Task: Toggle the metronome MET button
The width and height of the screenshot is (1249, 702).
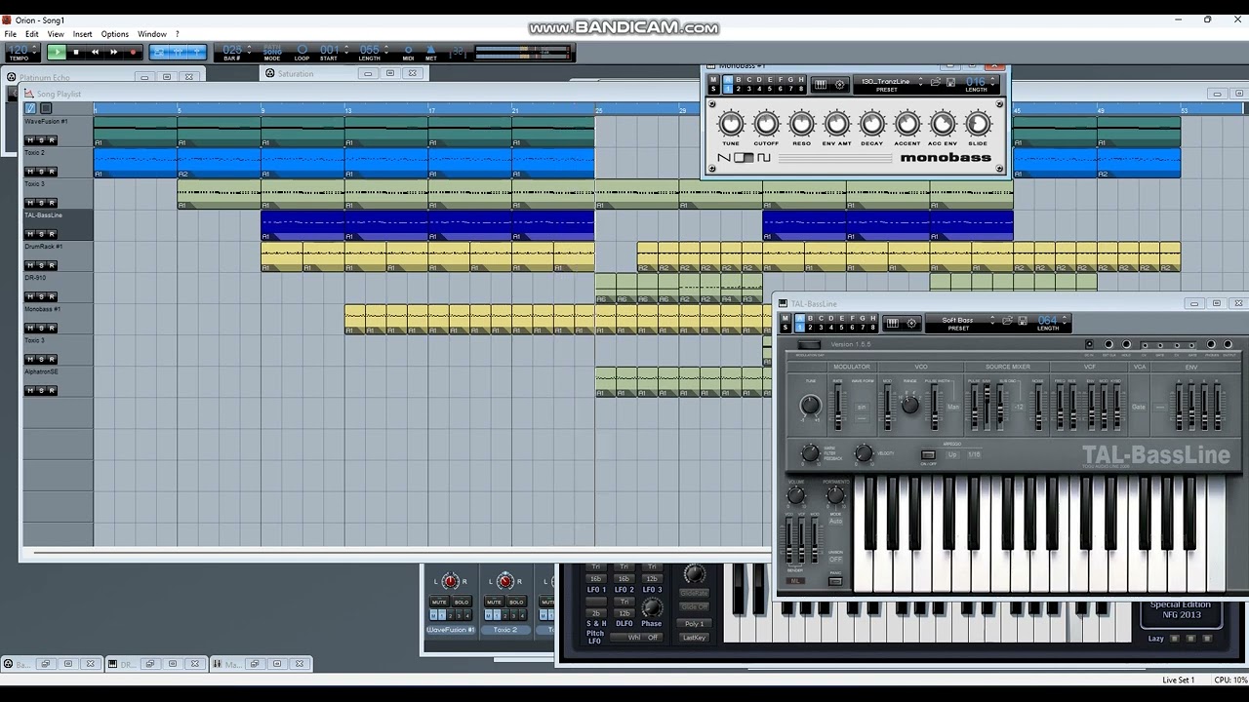Action: 430,52
